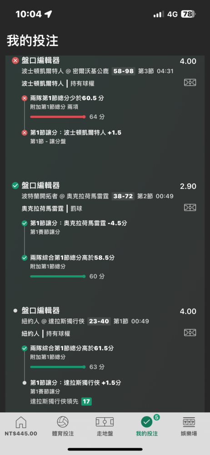Tap the green 63 分 progress bar
The height and width of the screenshot is (455, 210).
click(x=58, y=367)
